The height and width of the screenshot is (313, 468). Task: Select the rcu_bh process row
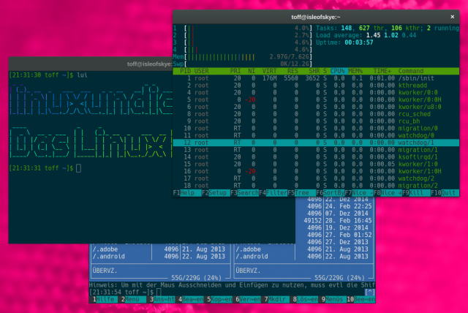click(x=316, y=121)
